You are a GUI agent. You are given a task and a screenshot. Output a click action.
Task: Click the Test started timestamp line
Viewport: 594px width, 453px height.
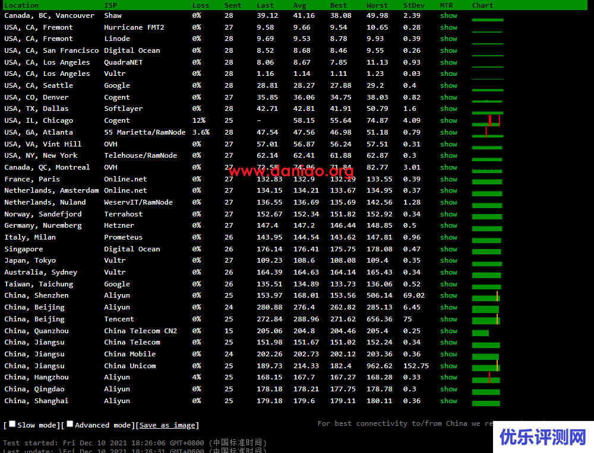pyautogui.click(x=135, y=442)
